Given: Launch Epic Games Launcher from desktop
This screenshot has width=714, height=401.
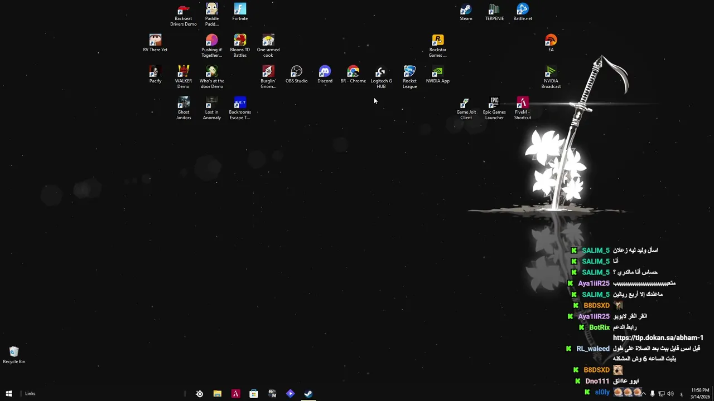Looking at the screenshot, I should pyautogui.click(x=494, y=109).
